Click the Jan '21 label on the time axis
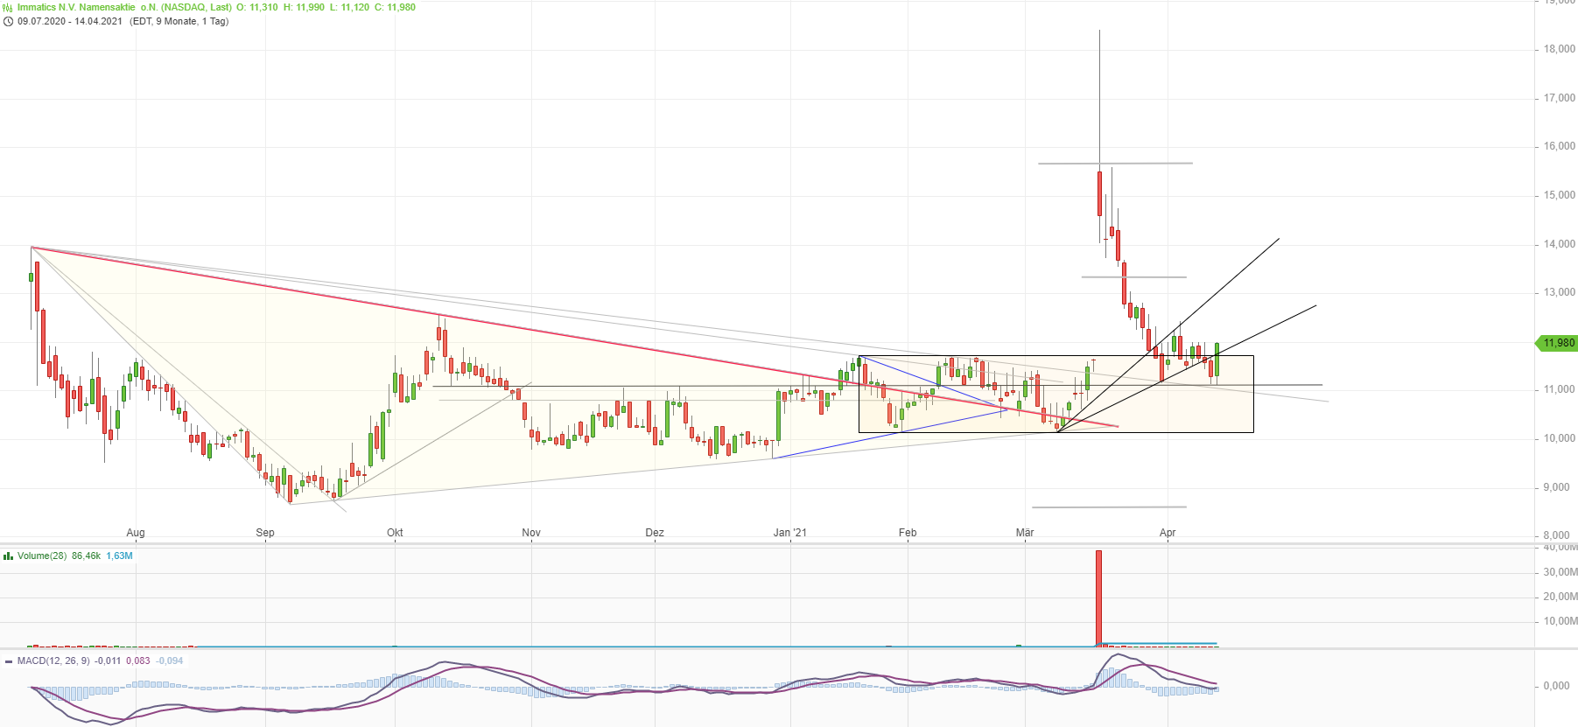The height and width of the screenshot is (727, 1578). 789,532
